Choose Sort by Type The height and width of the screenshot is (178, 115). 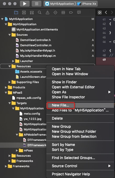80,150
